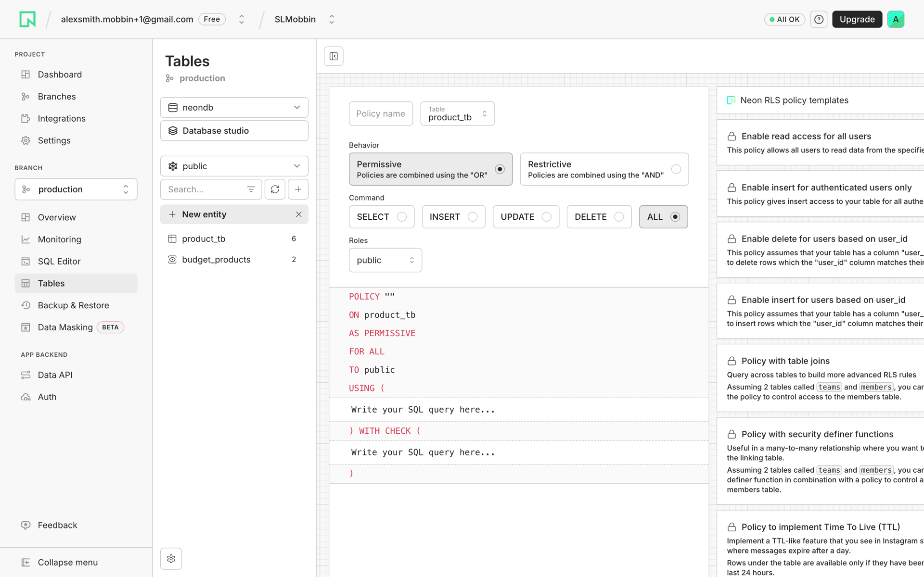Open Enable delete for users template
924x577 pixels.
(821, 250)
